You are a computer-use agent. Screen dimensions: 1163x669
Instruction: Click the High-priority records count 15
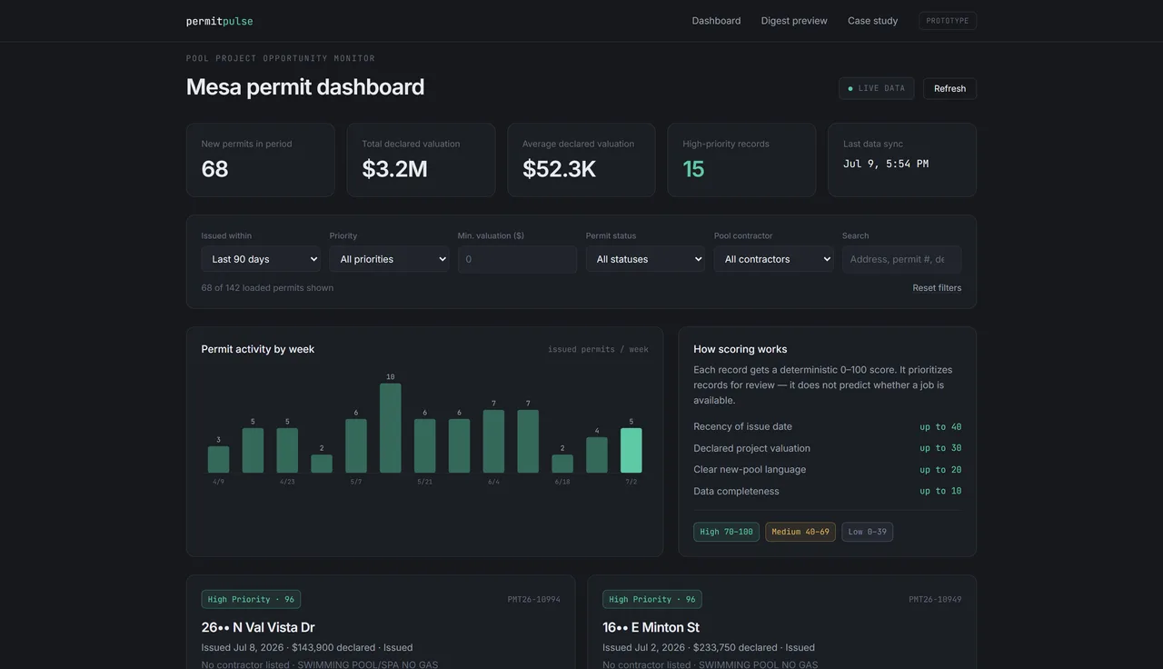click(x=693, y=169)
